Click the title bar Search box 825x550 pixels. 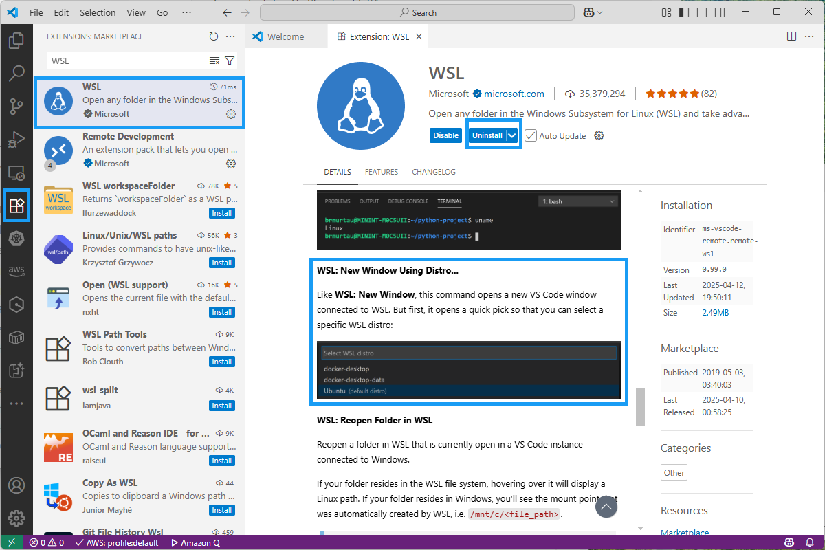tap(417, 12)
